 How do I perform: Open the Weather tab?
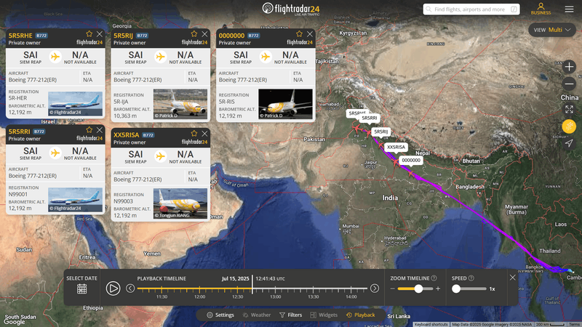point(257,315)
